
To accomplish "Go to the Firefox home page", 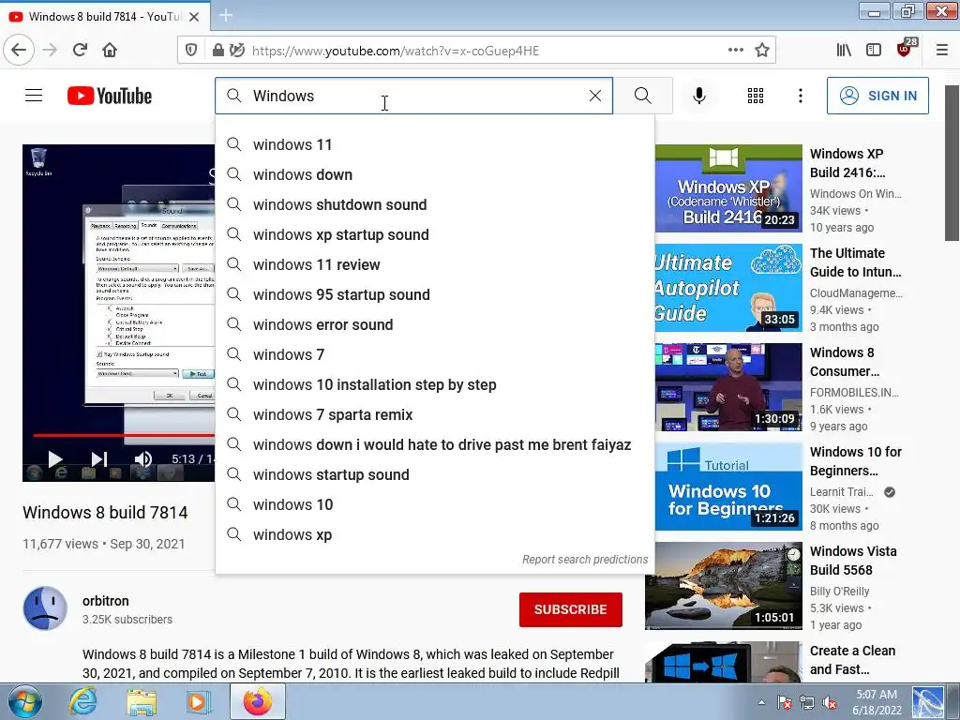I will [x=110, y=51].
